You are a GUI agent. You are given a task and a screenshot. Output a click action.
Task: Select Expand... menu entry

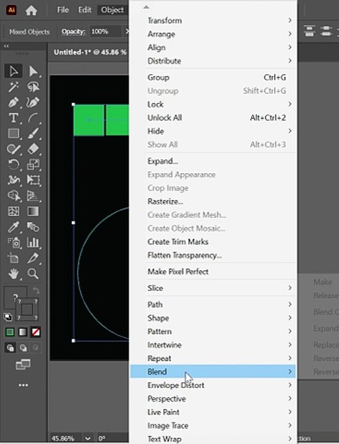click(213, 161)
